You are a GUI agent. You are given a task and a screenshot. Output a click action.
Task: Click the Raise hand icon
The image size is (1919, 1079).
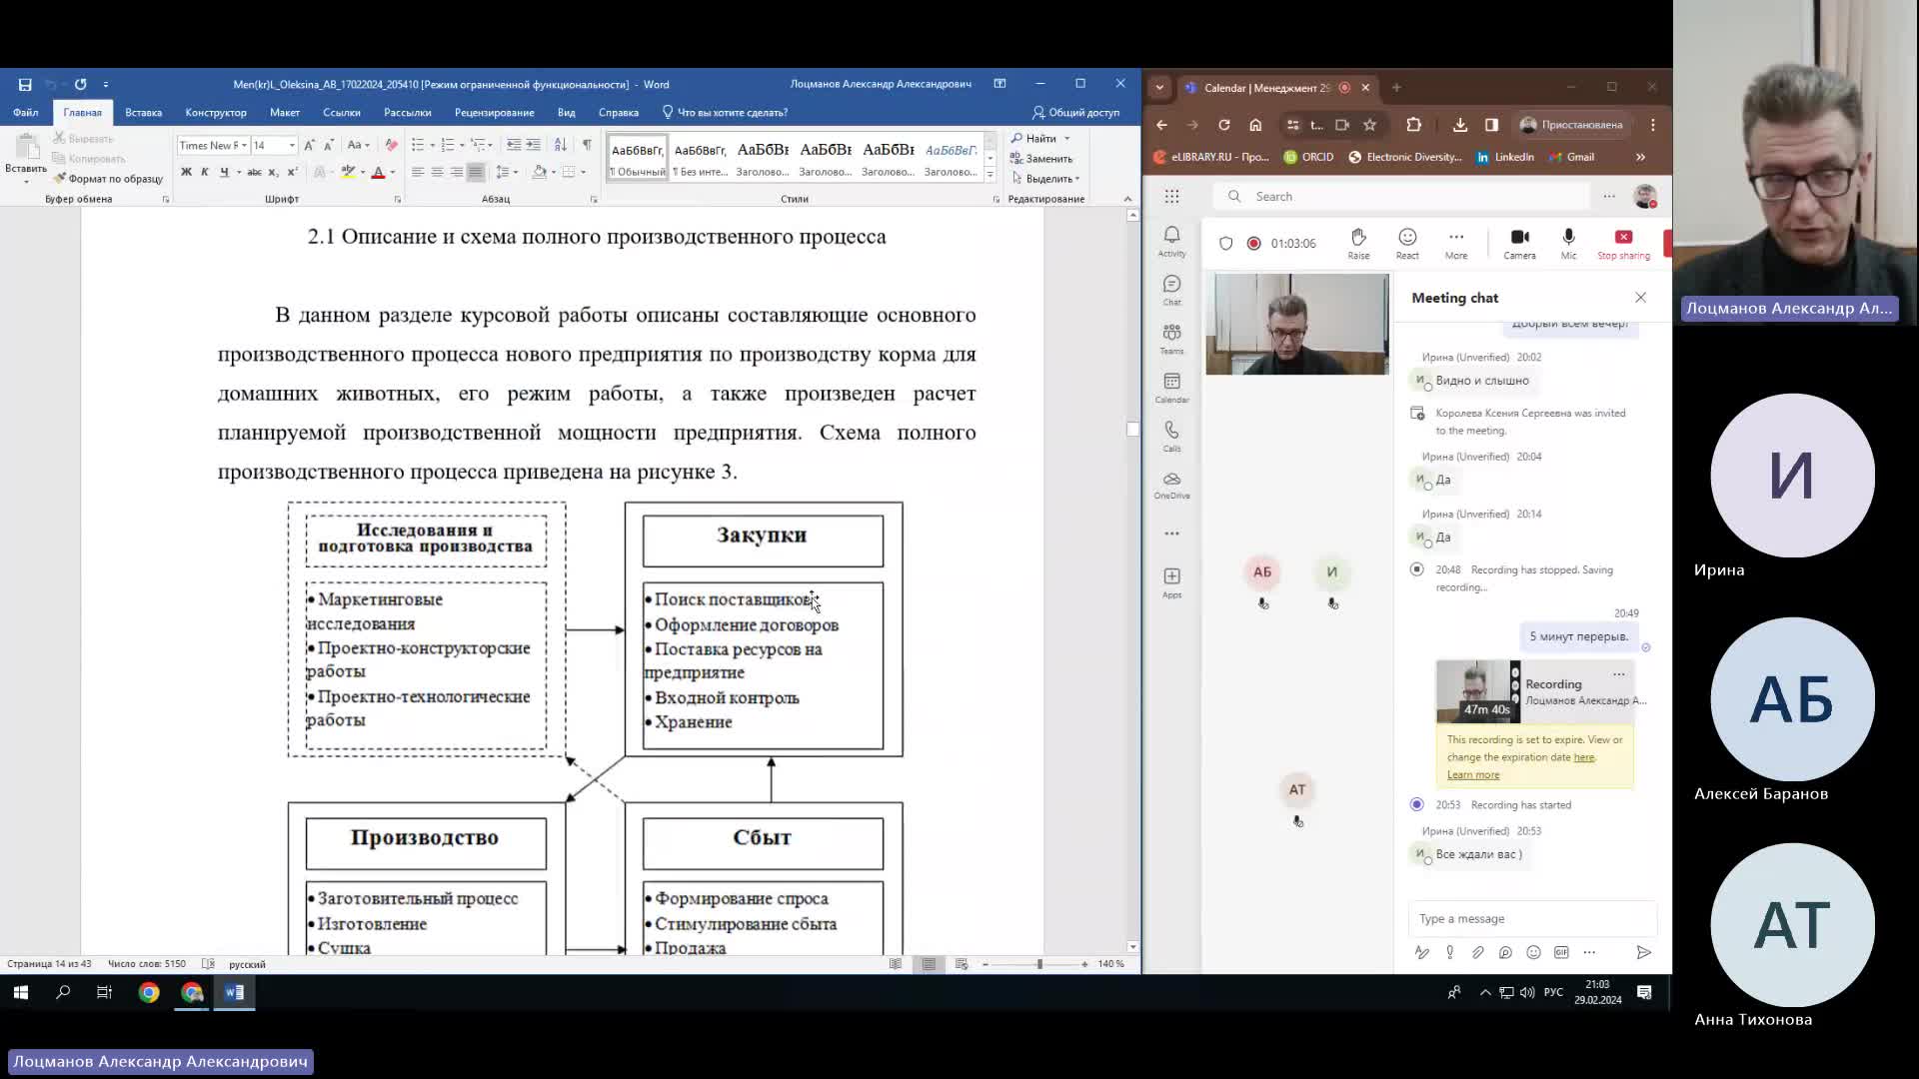click(1358, 243)
